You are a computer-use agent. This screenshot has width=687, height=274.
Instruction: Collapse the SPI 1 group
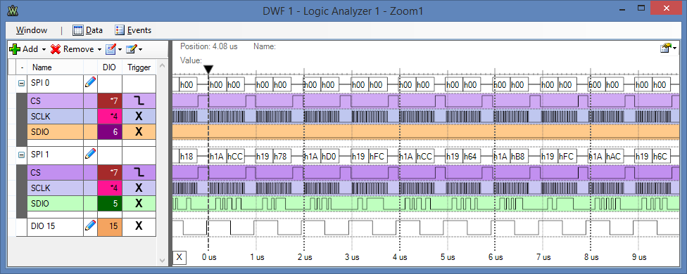coord(21,155)
